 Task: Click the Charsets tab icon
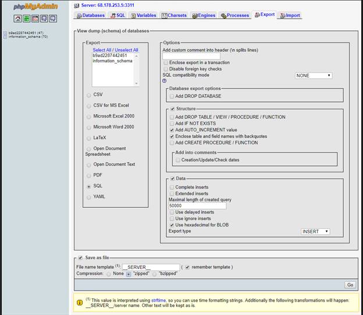(165, 16)
